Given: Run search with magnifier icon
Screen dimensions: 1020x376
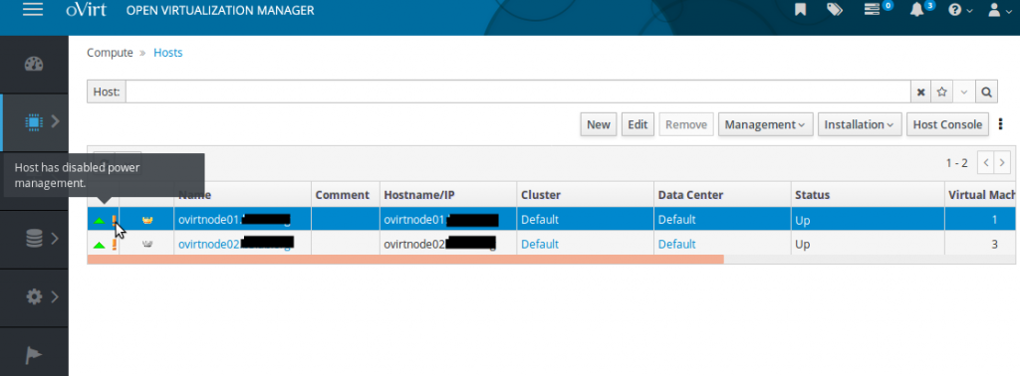Looking at the screenshot, I should coord(987,93).
